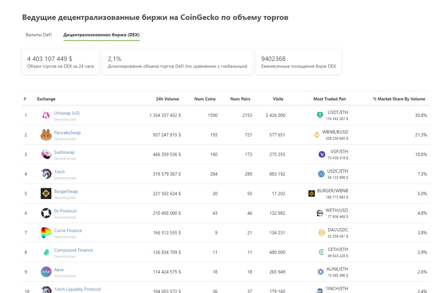Open the Curve Finance exchange link

[68, 231]
